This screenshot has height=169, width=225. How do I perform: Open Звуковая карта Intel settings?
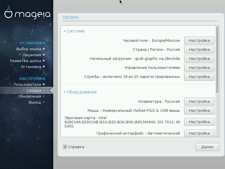coord(199,122)
